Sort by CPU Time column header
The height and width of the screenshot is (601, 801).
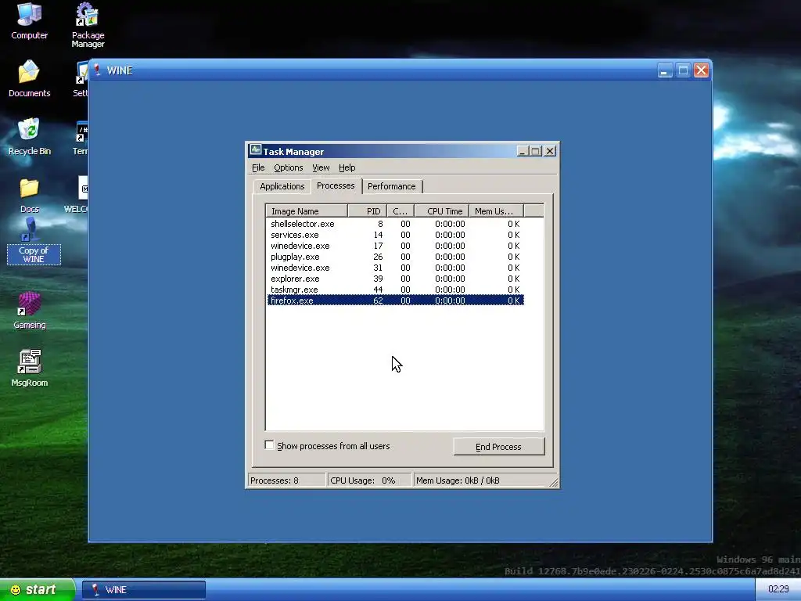pos(442,211)
